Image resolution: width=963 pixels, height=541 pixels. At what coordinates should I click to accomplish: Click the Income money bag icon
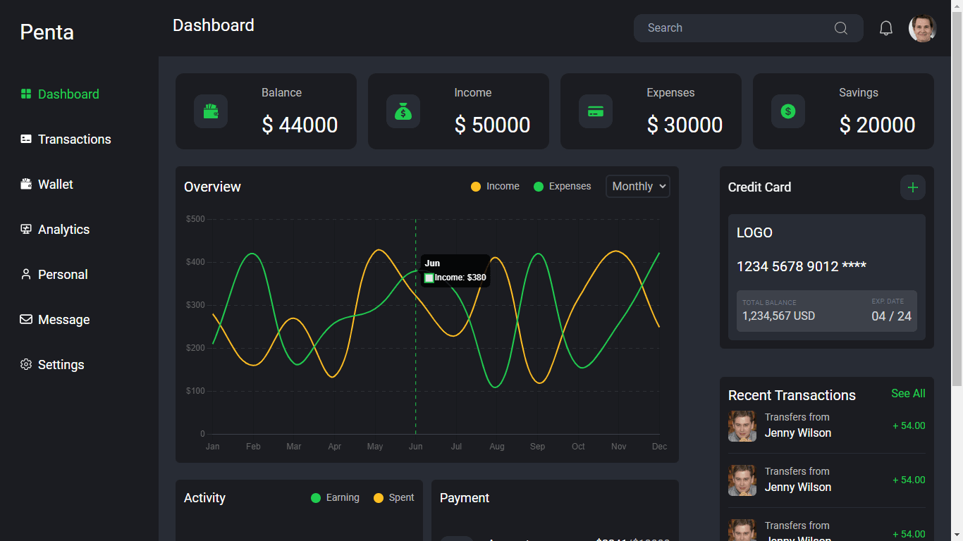[403, 111]
